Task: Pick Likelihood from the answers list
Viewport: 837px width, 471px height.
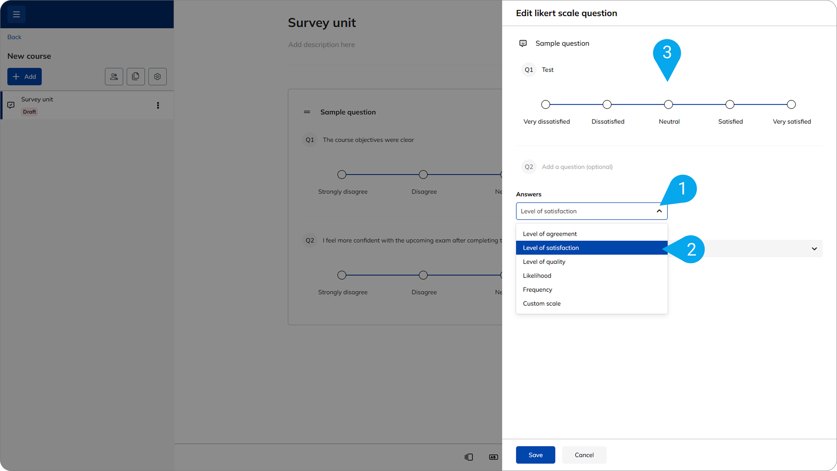Action: click(537, 275)
